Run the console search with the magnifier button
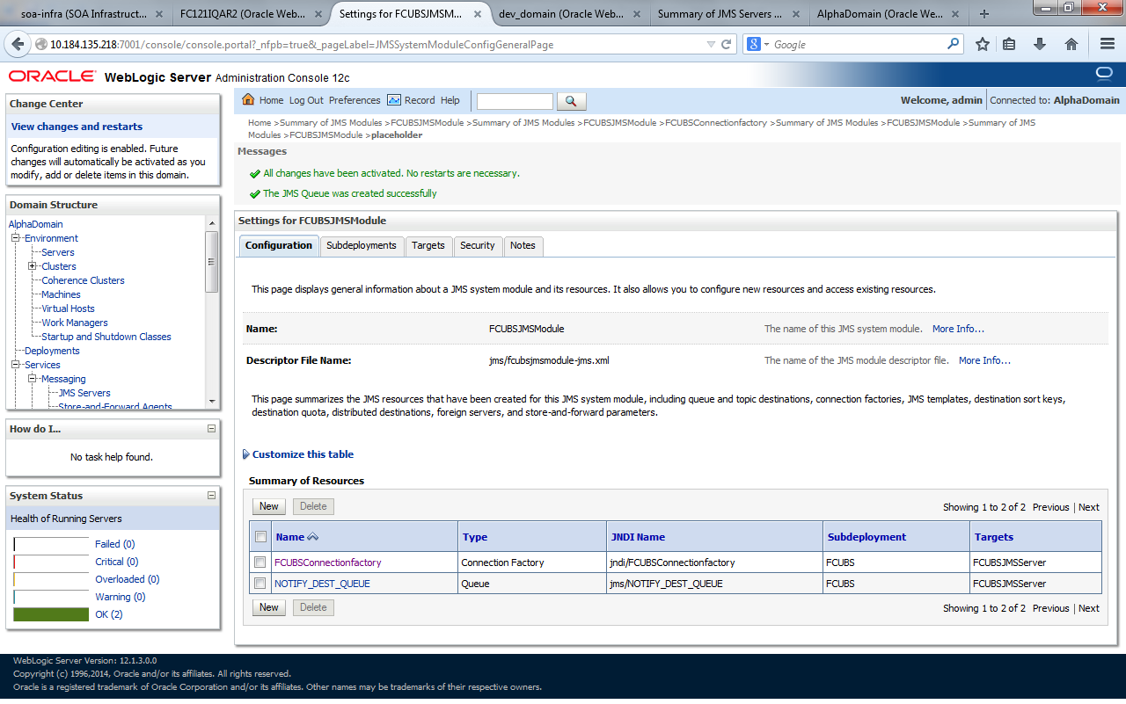This screenshot has height=704, width=1126. 572,102
